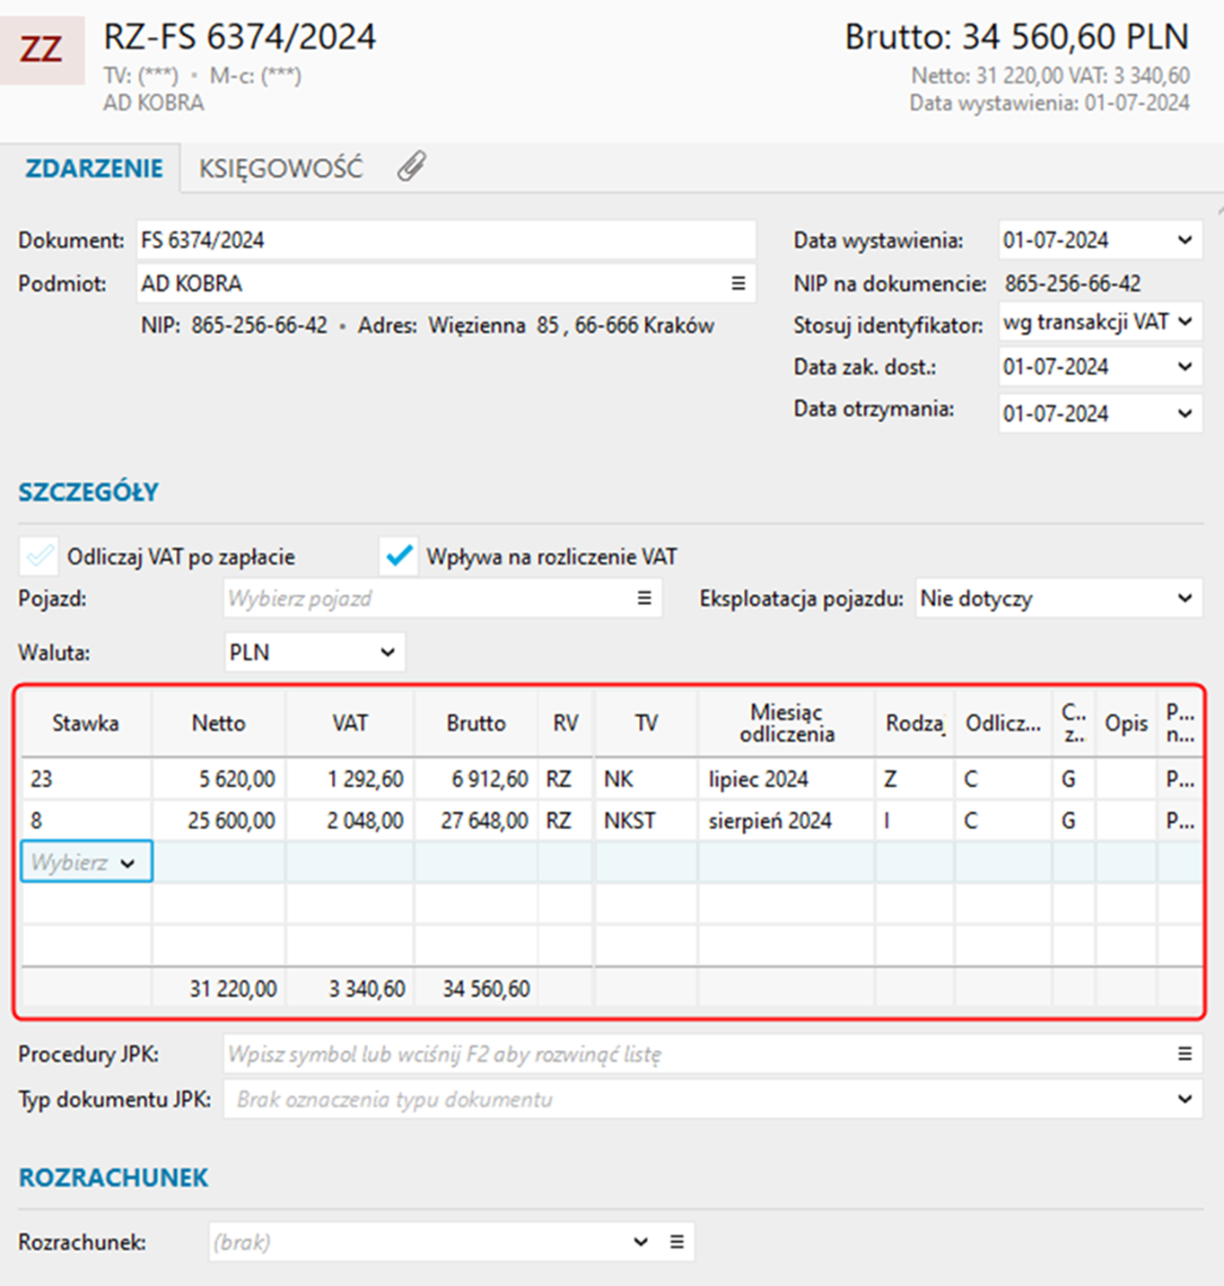Screen dimensions: 1224x1286
Task: Click the Odlicz... column header
Action: (x=1003, y=723)
